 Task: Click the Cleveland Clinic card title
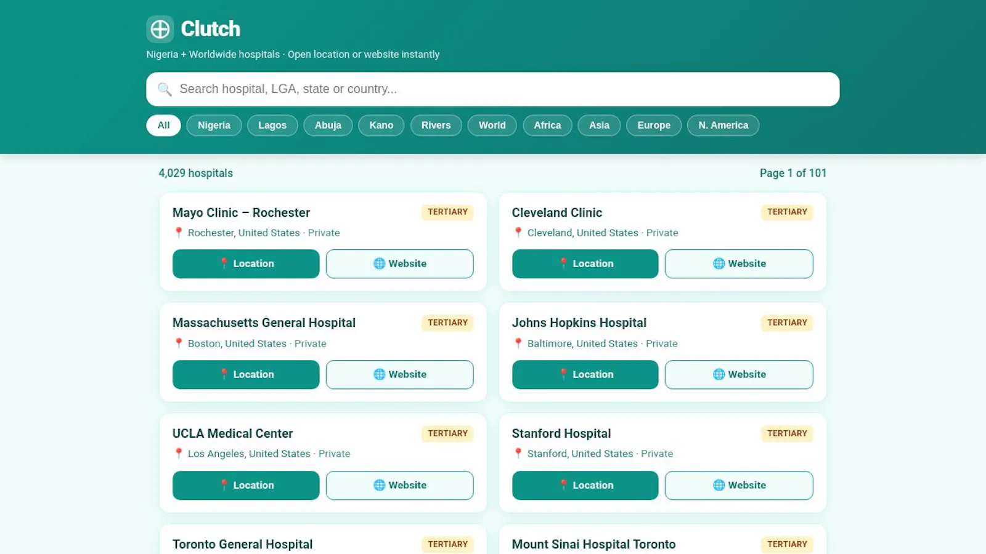[x=557, y=212]
